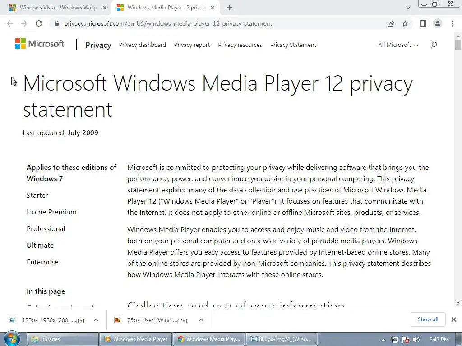Screen dimensions: 462x346
Task: Close the downloads bar
Action: click(x=454, y=319)
